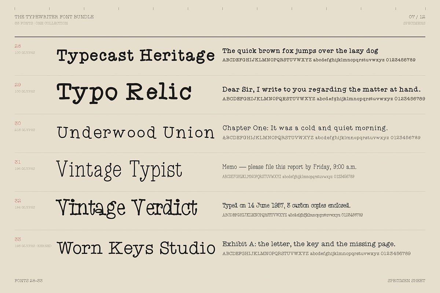This screenshot has width=440, height=293.
Task: Click the '193 GLYPHS · KERNED' label
Action: (33, 246)
